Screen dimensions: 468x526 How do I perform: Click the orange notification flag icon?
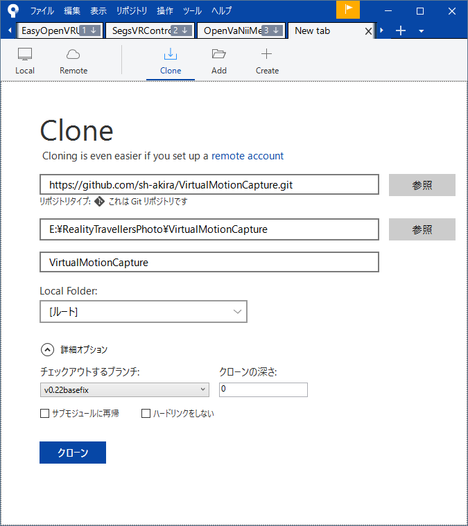click(x=348, y=10)
